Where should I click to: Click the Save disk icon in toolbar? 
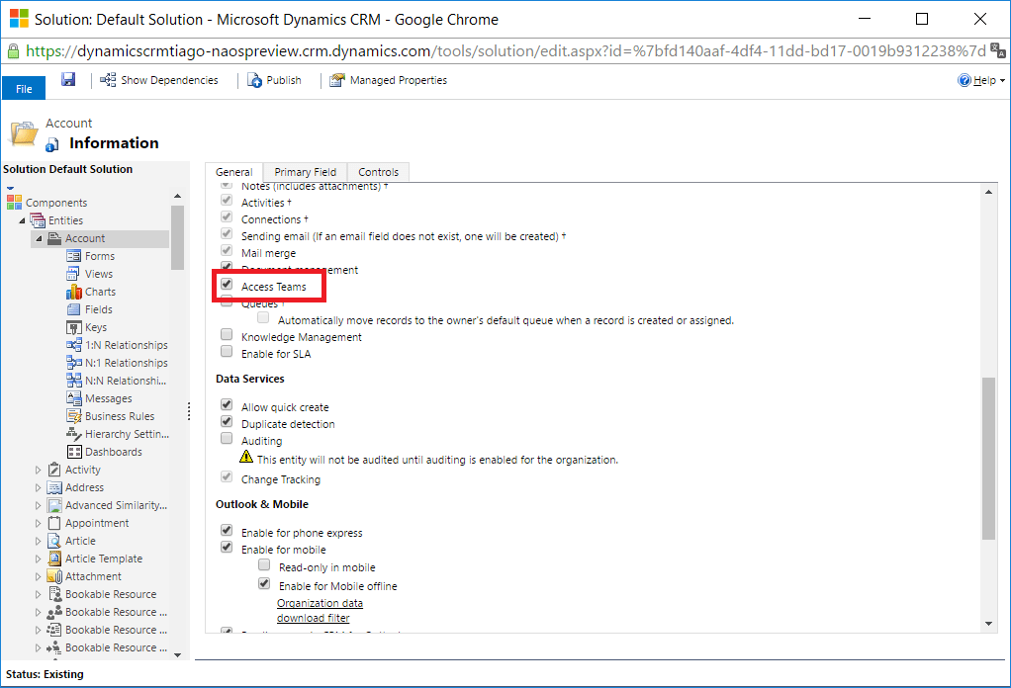[x=68, y=79]
